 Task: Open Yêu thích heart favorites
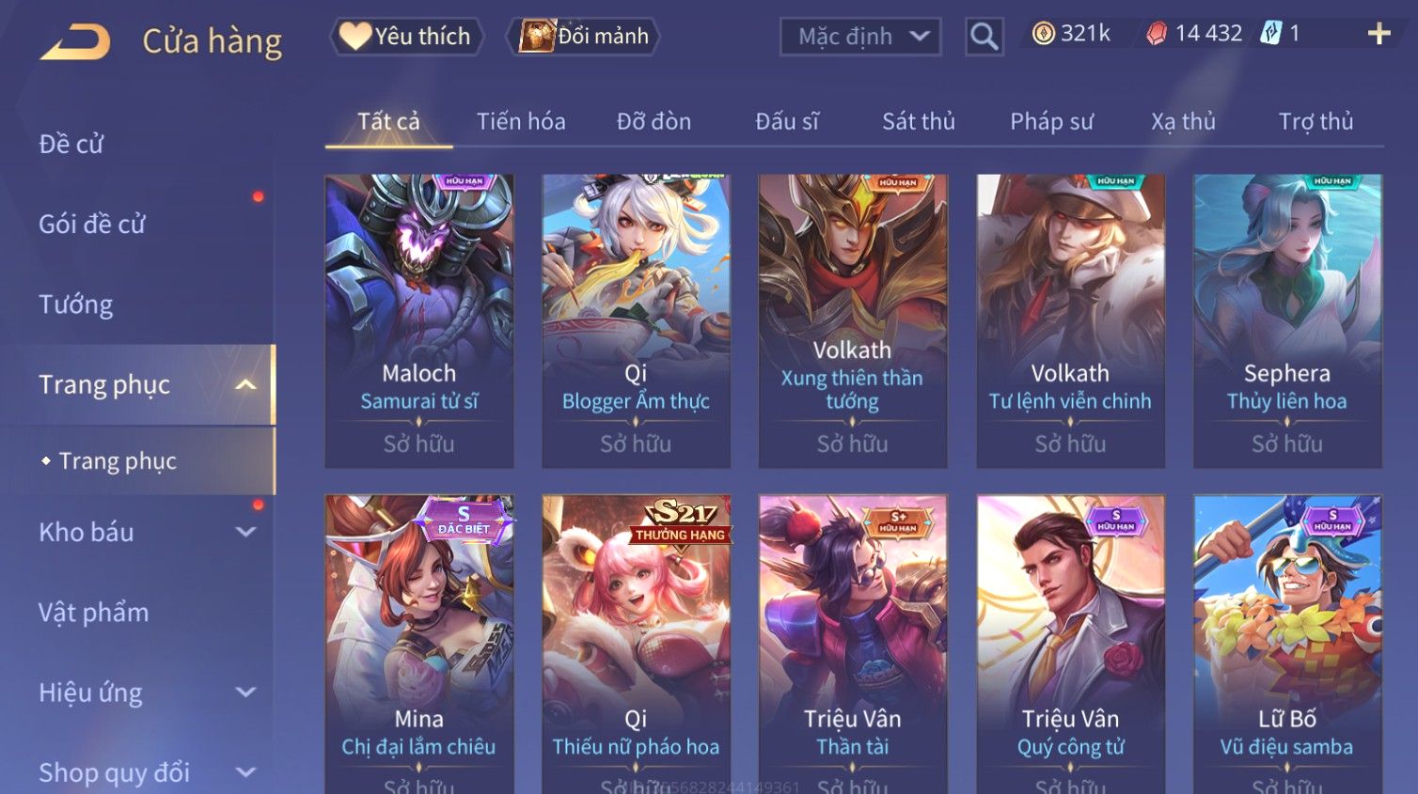point(406,37)
